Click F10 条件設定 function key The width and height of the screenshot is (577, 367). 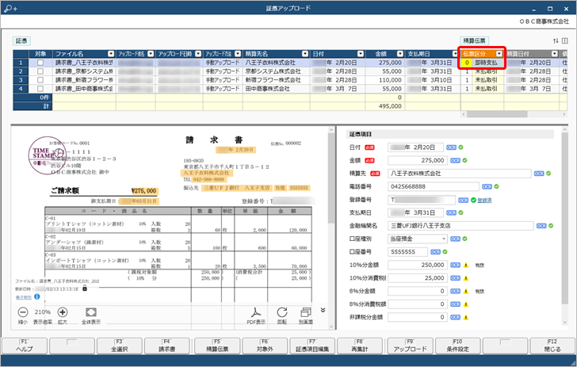point(457,346)
